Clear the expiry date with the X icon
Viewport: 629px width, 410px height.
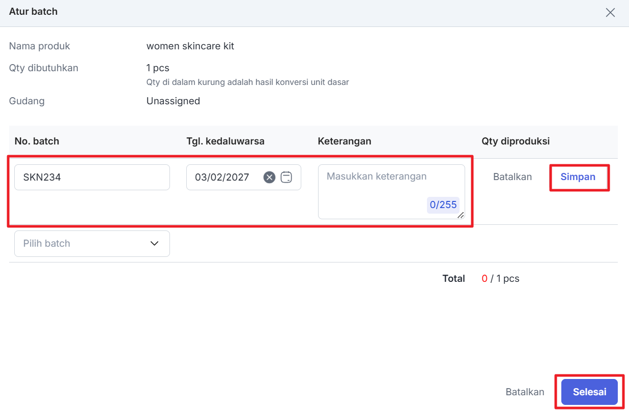coord(269,177)
